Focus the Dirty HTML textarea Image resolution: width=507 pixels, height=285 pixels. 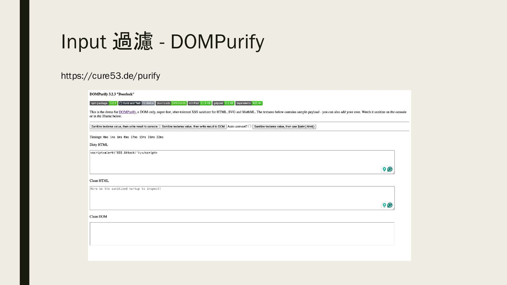coord(242,162)
